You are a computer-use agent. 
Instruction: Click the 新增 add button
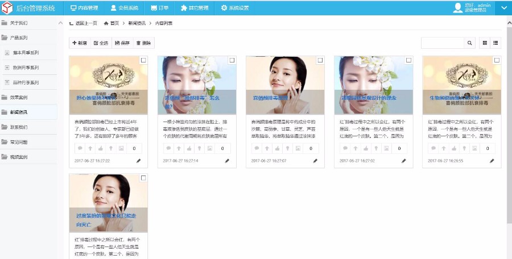click(79, 43)
